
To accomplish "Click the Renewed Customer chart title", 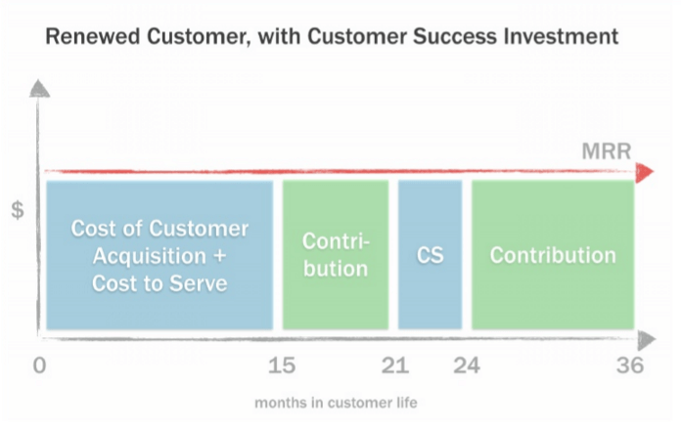I will pyautogui.click(x=332, y=36).
